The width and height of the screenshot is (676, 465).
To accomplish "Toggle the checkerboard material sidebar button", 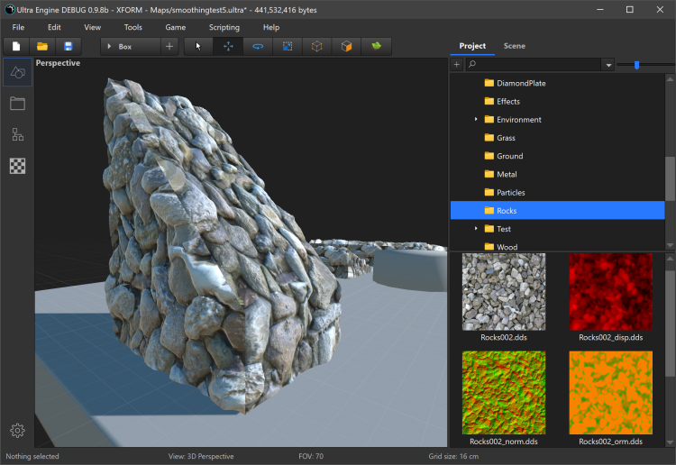I will coord(17,166).
